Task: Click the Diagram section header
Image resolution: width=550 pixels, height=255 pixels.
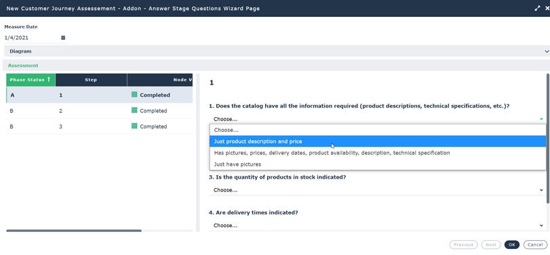Action: (277, 51)
